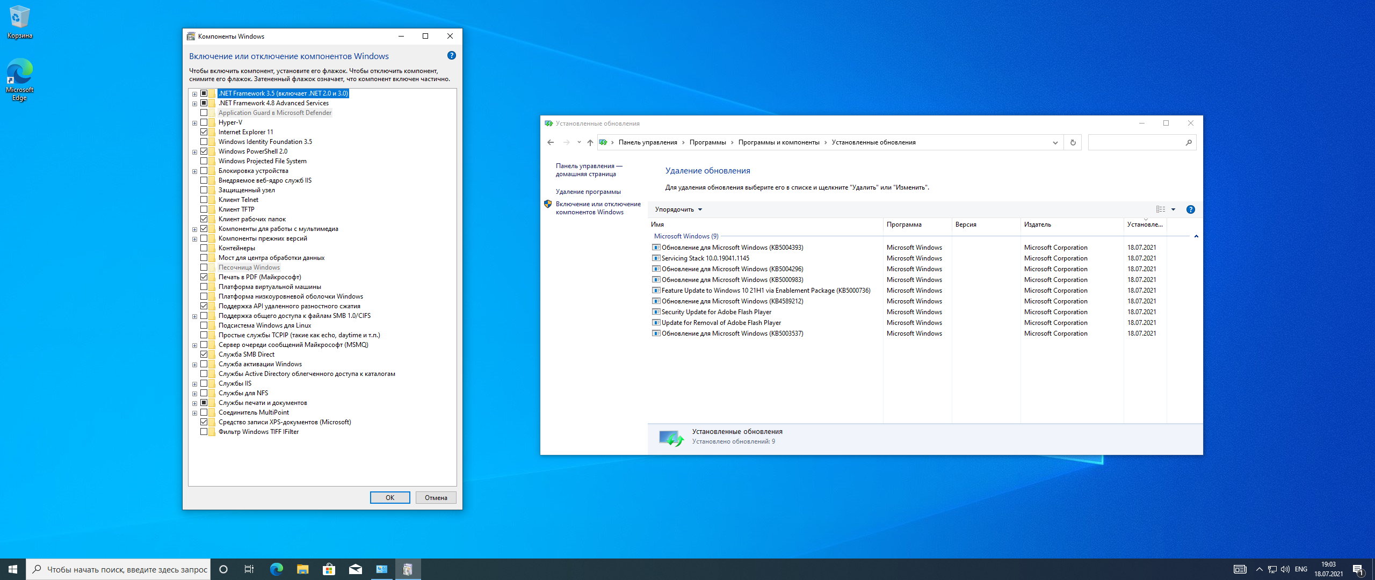Open touch keyboard icon in tray
The image size is (1375, 580).
pos(1240,569)
